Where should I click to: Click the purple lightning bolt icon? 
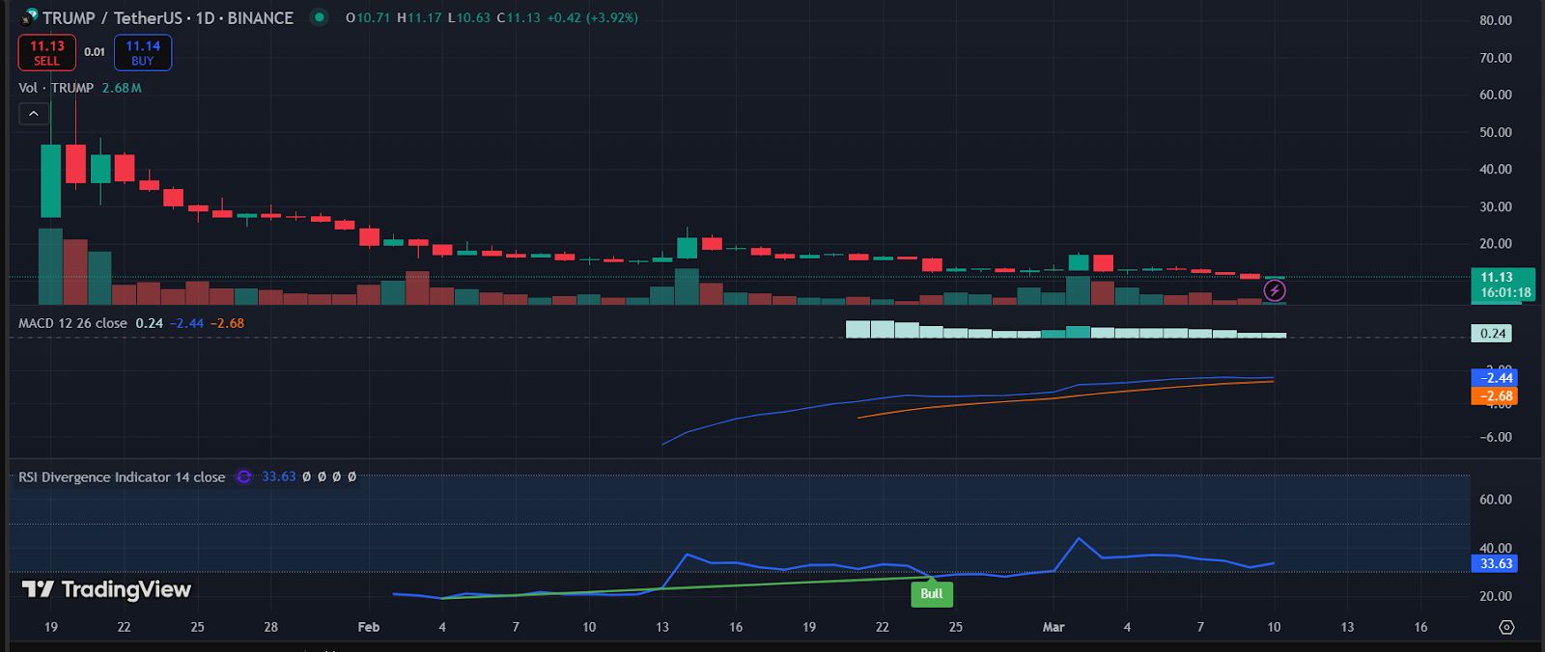(1275, 290)
